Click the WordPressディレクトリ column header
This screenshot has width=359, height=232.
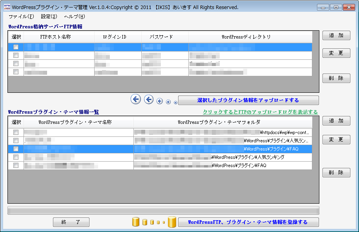tap(250, 37)
